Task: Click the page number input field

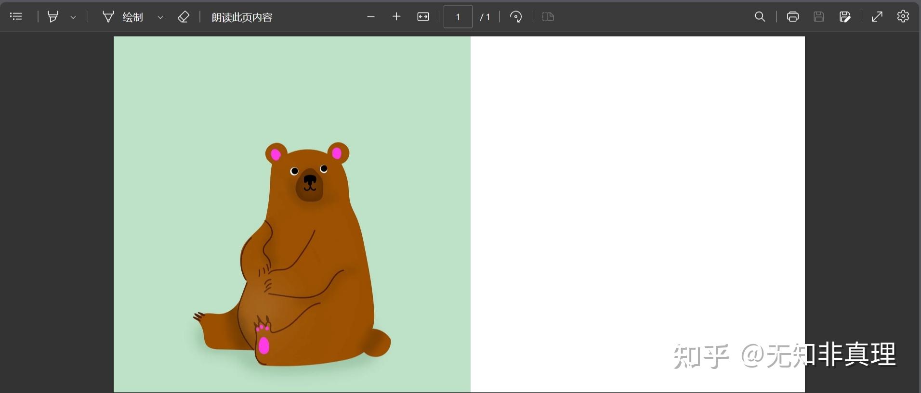Action: tap(458, 17)
